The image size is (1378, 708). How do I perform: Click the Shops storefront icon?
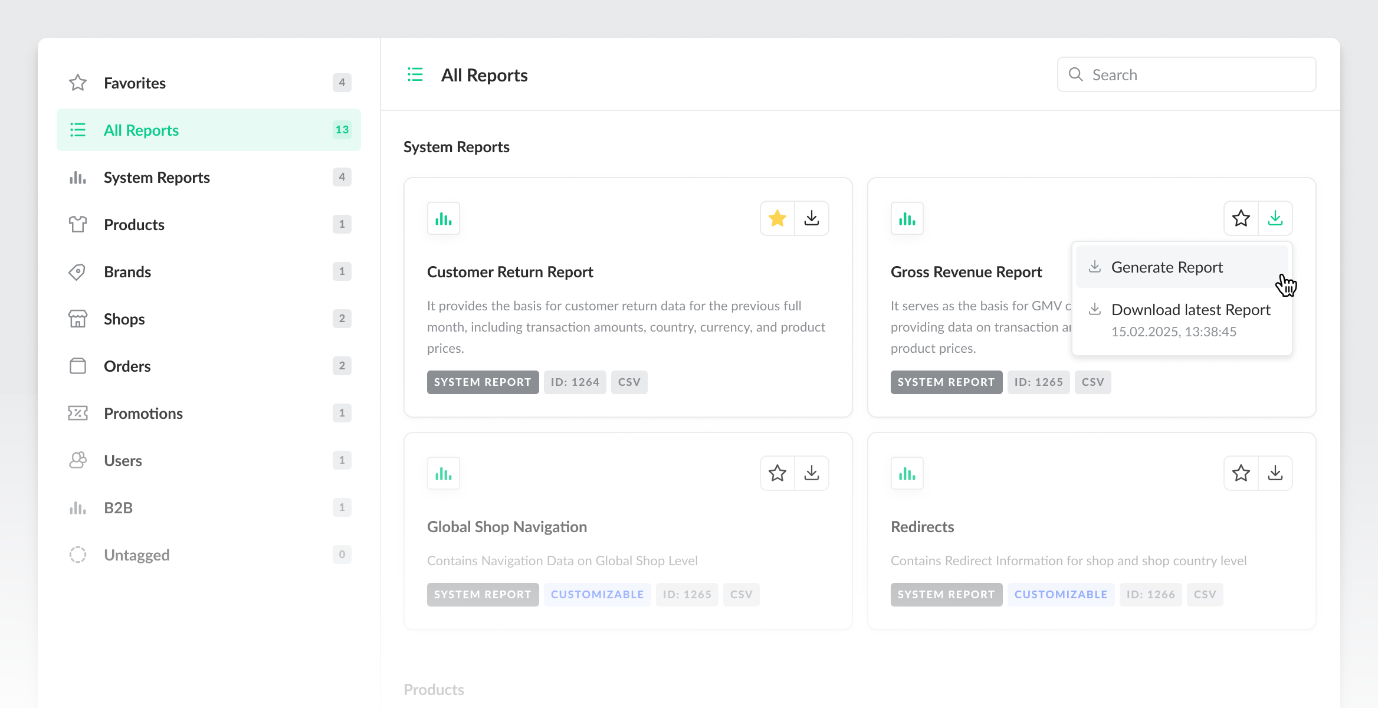[78, 319]
